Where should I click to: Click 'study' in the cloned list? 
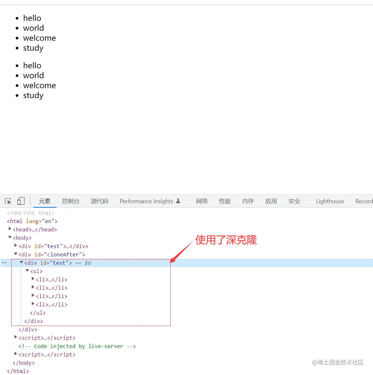pyautogui.click(x=33, y=96)
